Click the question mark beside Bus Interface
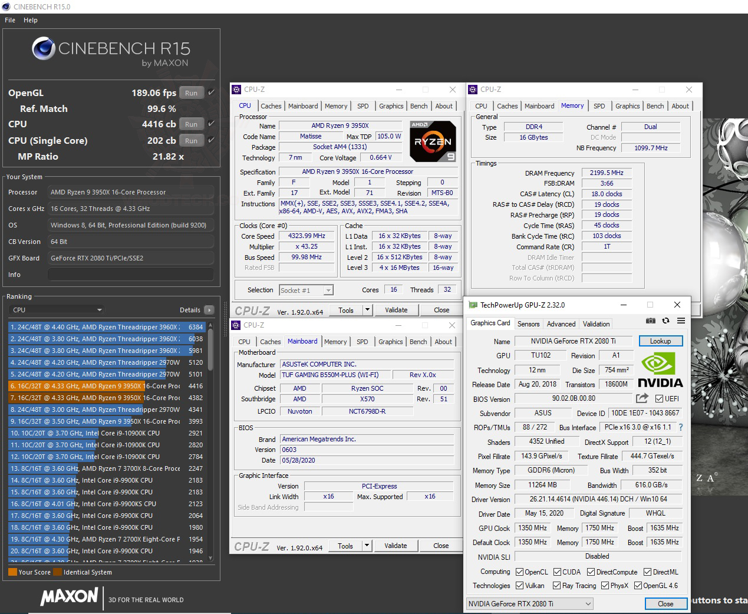 click(680, 427)
